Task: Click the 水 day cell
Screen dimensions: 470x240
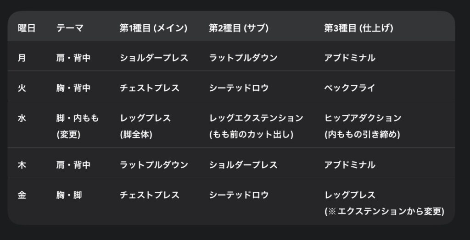Action: 22,118
